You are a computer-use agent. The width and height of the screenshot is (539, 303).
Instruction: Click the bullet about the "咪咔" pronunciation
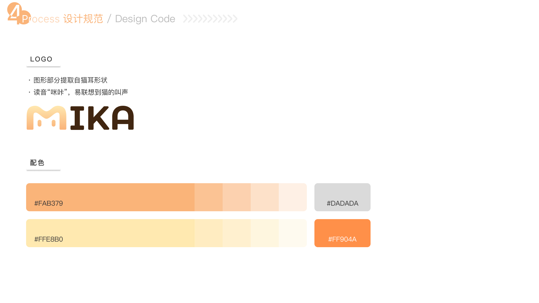81,92
